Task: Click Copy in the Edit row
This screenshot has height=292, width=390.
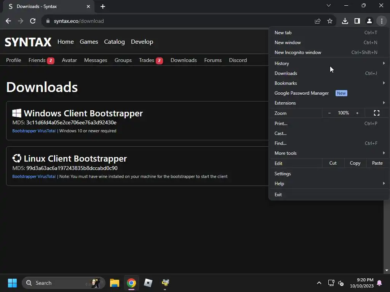Action: click(x=355, y=163)
